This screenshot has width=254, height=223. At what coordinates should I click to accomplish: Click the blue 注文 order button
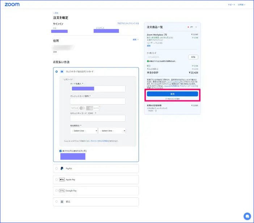click(172, 94)
